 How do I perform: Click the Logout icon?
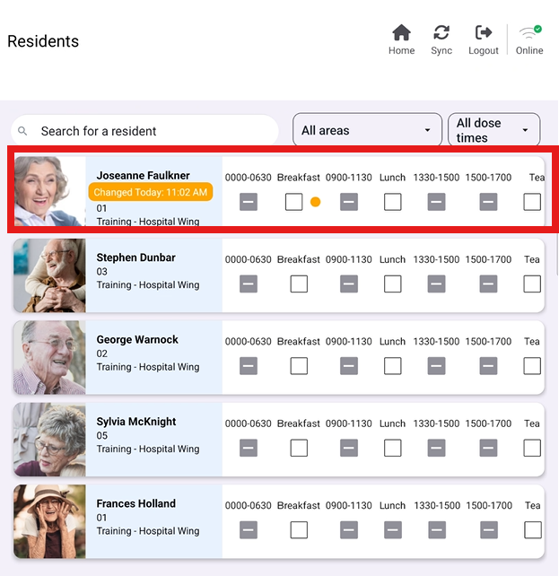point(484,33)
